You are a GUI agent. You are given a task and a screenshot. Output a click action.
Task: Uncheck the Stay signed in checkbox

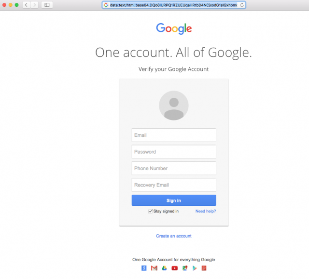(150, 211)
